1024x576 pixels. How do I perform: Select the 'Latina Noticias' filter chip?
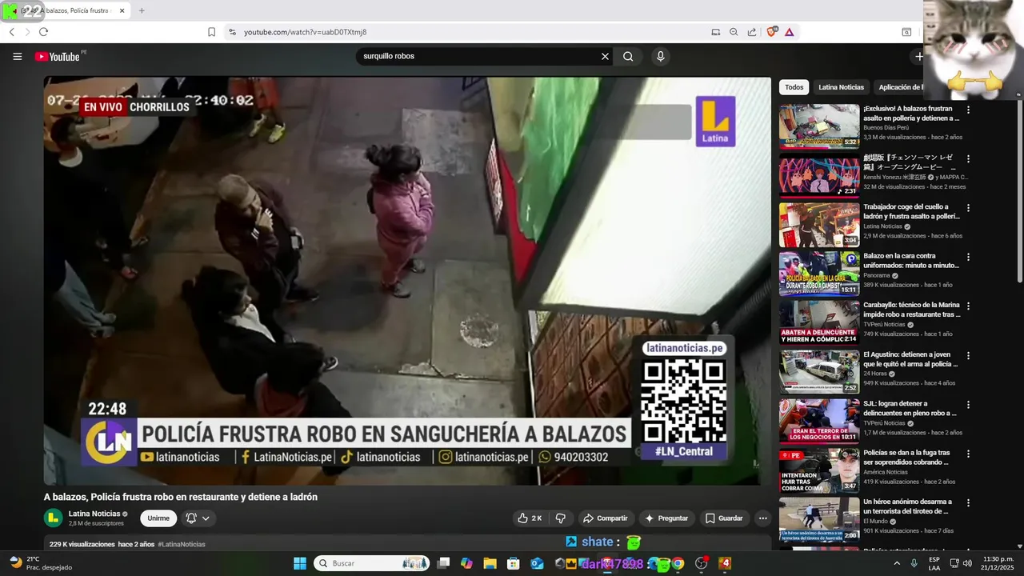(x=841, y=87)
